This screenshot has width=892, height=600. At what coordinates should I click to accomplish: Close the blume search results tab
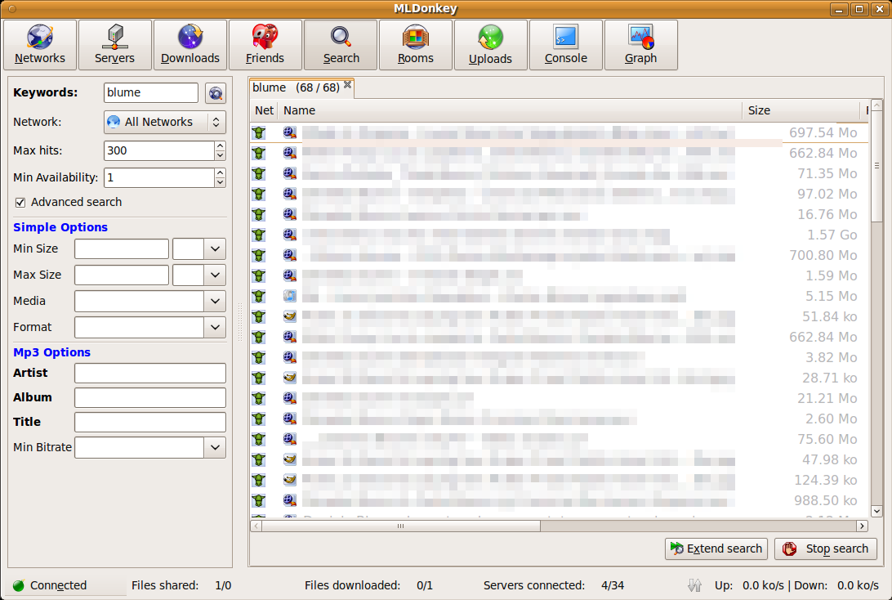[347, 85]
